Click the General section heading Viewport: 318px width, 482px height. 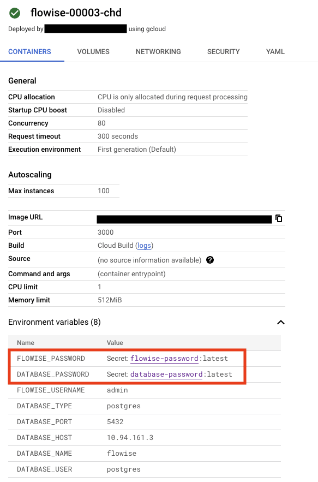22,81
